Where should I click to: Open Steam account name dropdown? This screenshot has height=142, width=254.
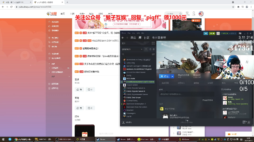228,33
